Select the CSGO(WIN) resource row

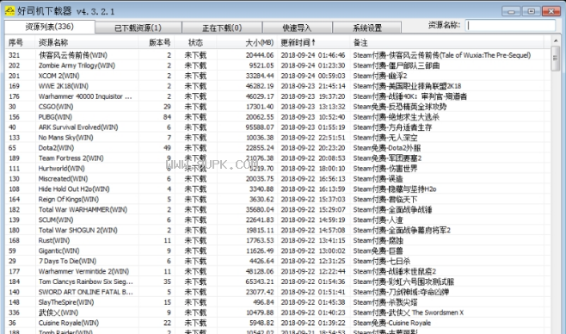click(x=278, y=107)
